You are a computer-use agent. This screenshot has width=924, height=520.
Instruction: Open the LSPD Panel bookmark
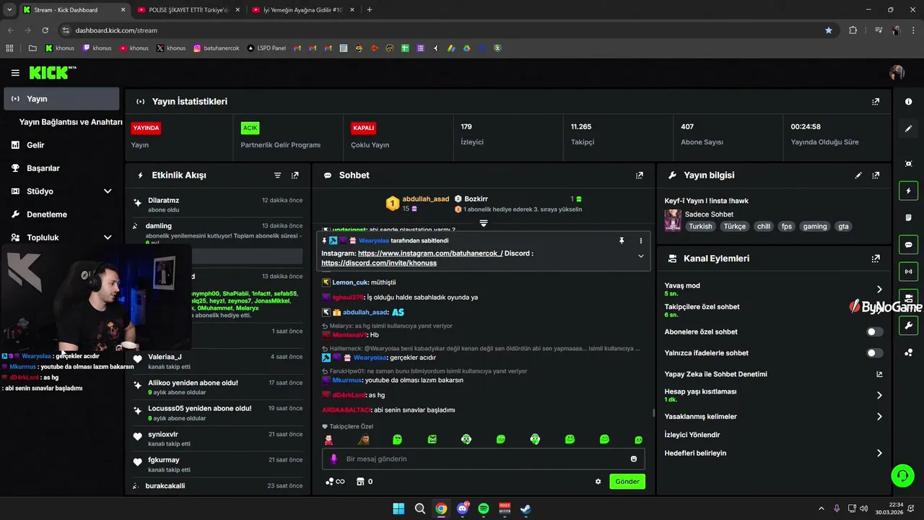tap(266, 48)
